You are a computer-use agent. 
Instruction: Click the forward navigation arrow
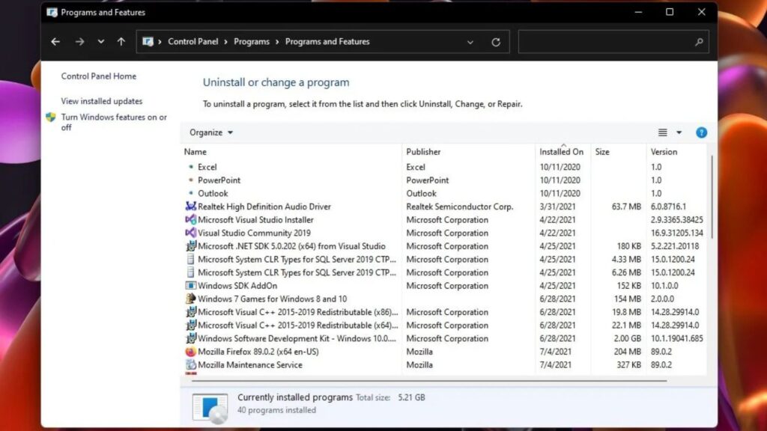coord(79,42)
